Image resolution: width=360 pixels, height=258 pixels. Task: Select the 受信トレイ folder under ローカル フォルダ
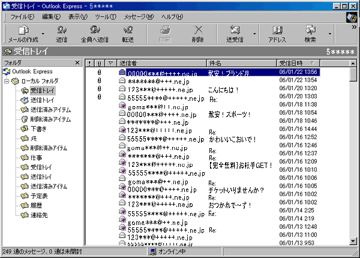point(42,91)
